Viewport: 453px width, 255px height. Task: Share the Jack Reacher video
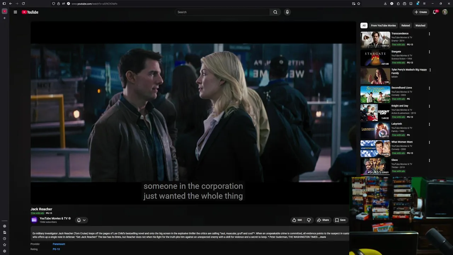(x=323, y=220)
